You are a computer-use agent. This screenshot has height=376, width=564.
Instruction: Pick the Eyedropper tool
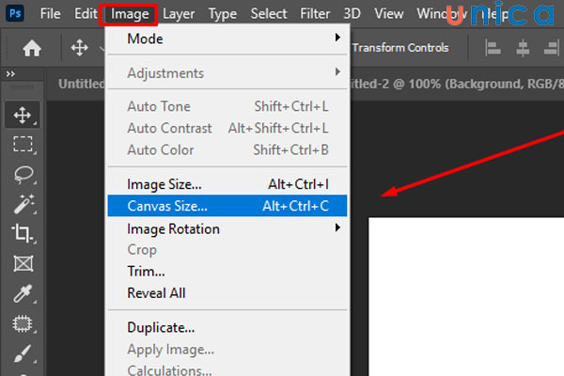pos(22,294)
